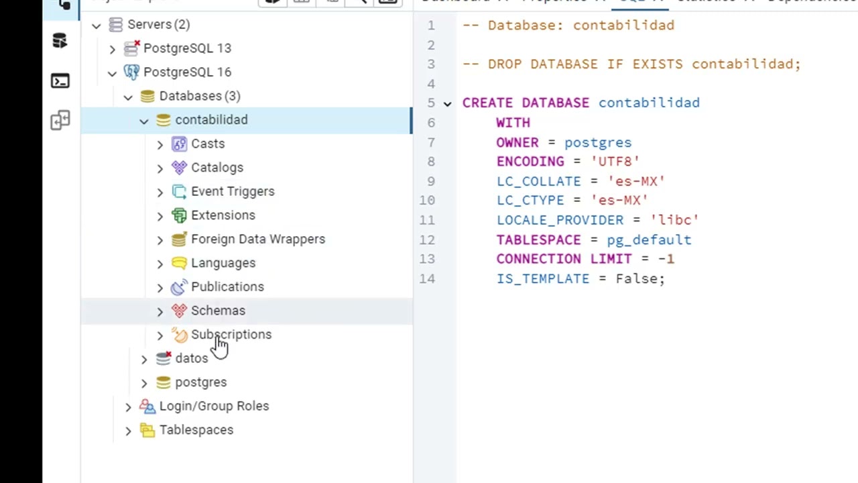Click the Tablespaces folder icon

(147, 430)
